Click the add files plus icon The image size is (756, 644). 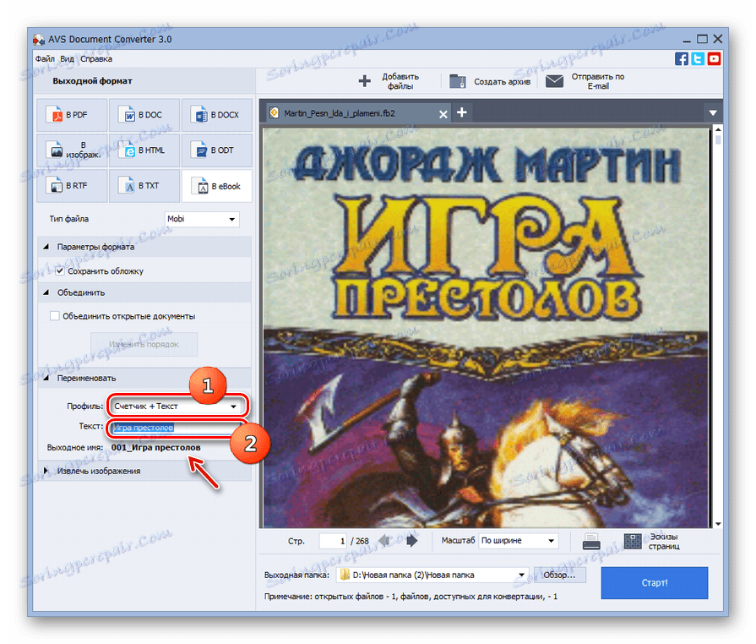point(365,81)
